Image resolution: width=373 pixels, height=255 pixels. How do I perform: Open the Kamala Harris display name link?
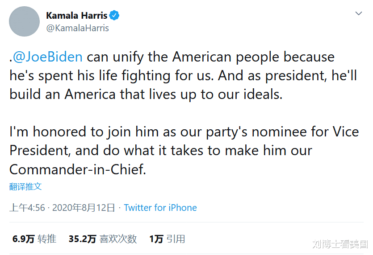pos(76,16)
